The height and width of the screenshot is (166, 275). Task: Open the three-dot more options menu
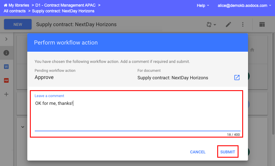click(x=243, y=25)
